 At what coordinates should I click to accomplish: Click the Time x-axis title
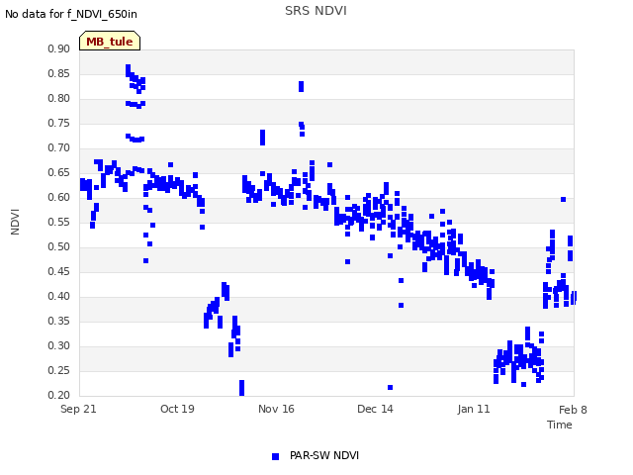[560, 425]
